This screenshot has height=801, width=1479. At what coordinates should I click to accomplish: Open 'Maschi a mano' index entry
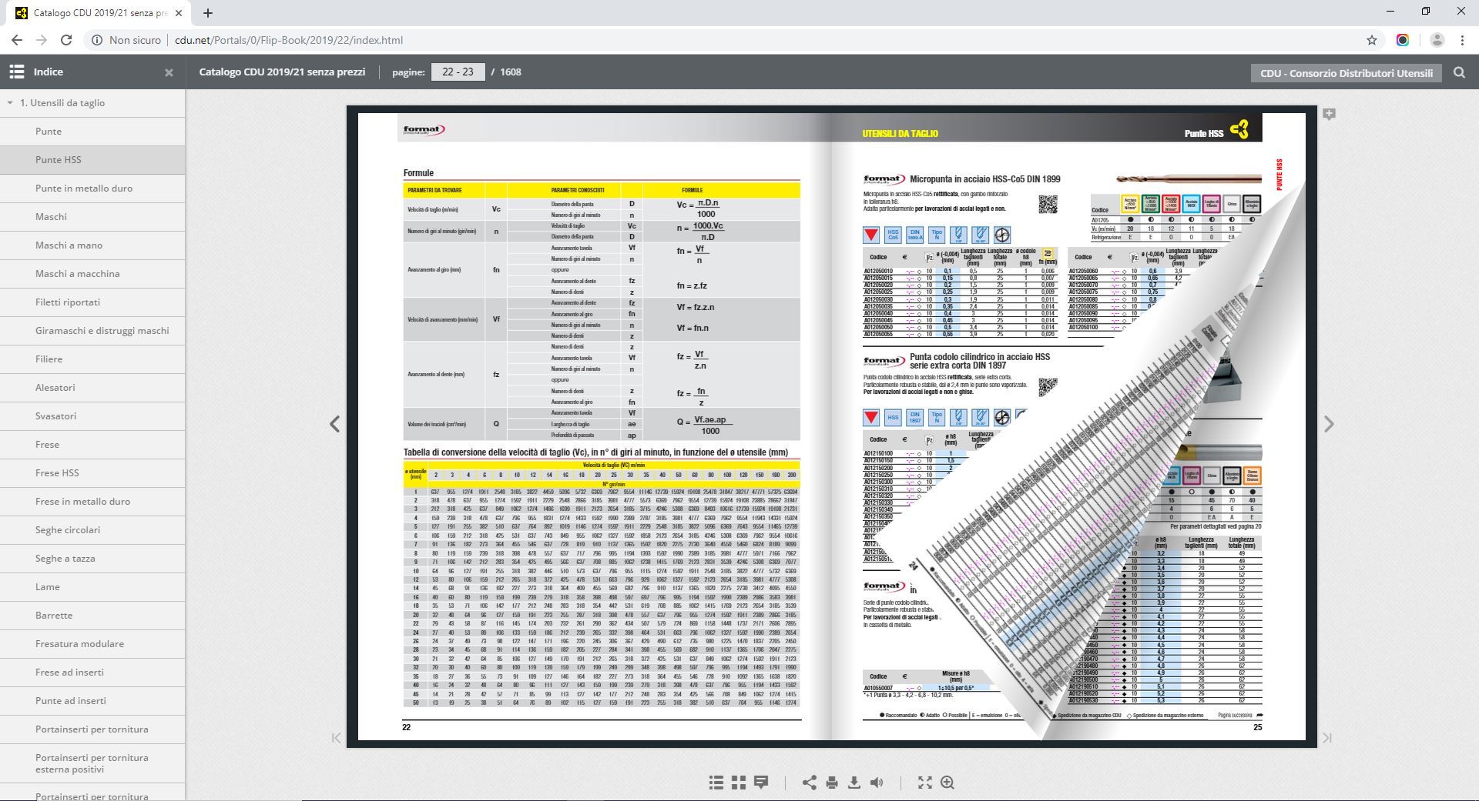92,245
